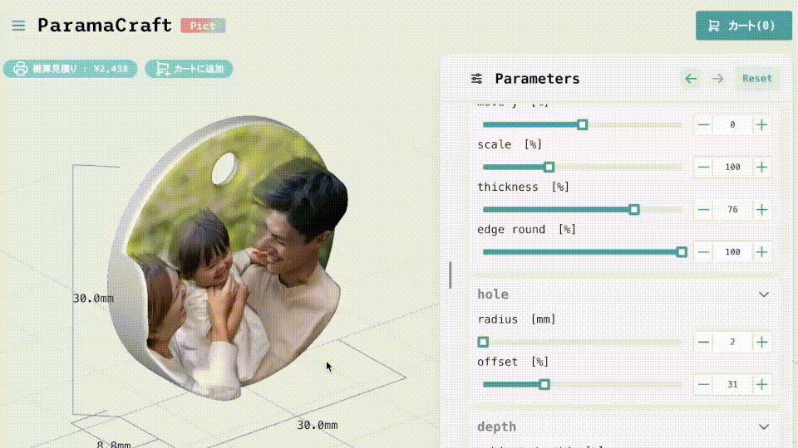This screenshot has width=798, height=448.
Task: Click the undo arrow in Parameters
Action: pyautogui.click(x=691, y=79)
